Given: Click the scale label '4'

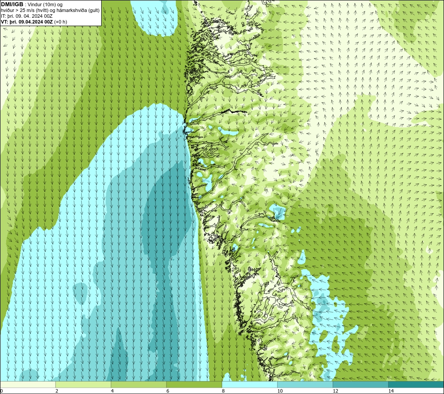Looking at the screenshot, I should coord(112,391).
